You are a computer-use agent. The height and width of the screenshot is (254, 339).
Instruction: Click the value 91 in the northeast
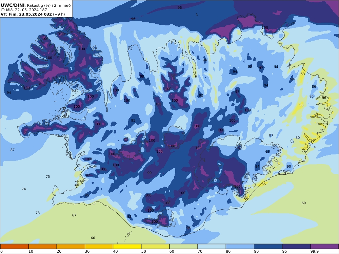click(276, 66)
